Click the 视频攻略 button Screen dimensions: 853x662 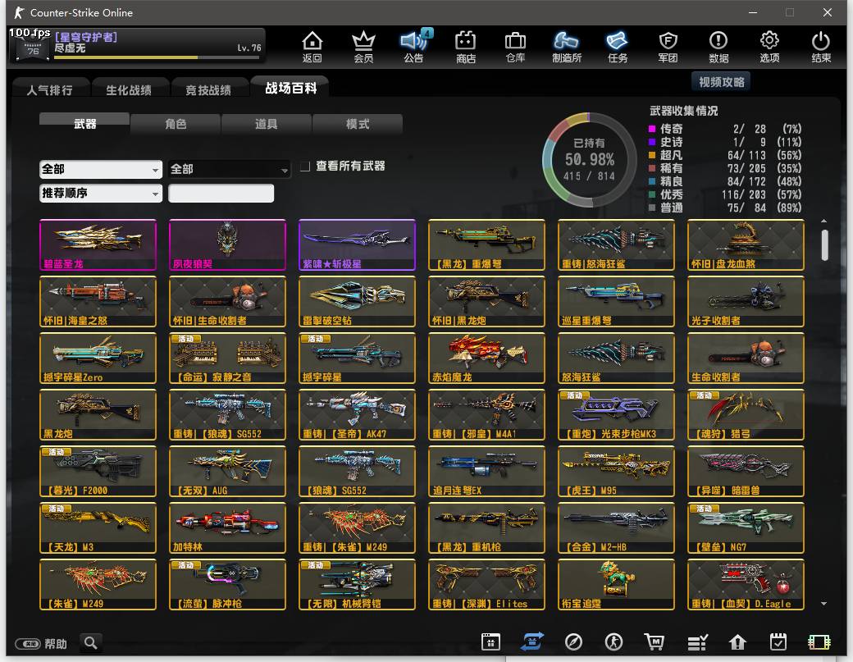[721, 82]
